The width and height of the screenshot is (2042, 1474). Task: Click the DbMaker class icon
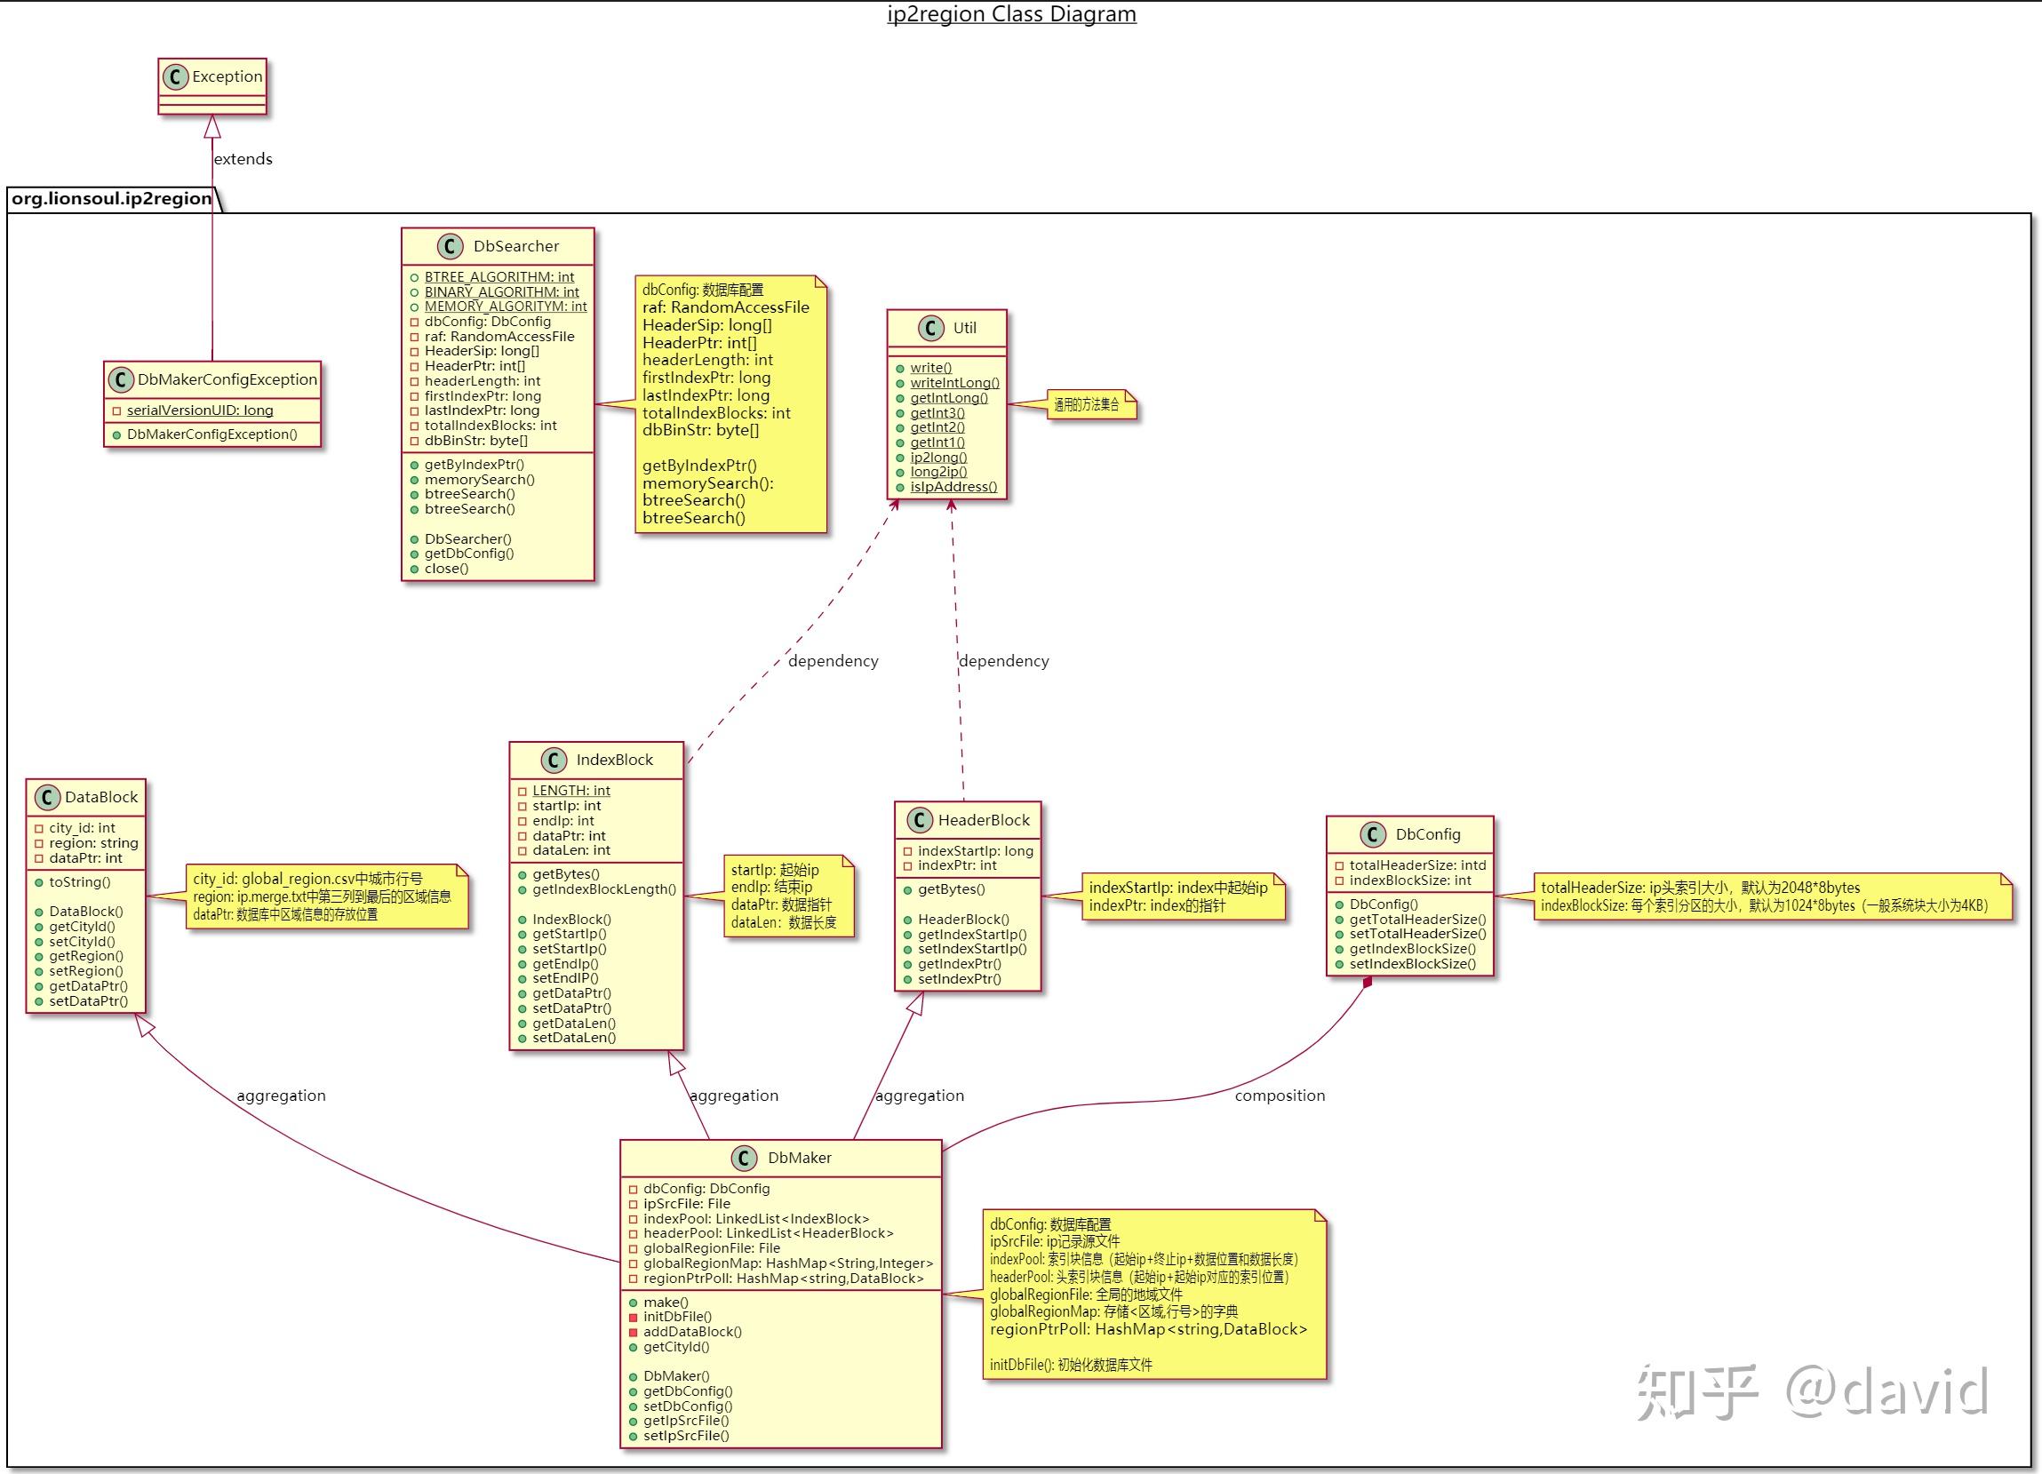click(x=744, y=1159)
